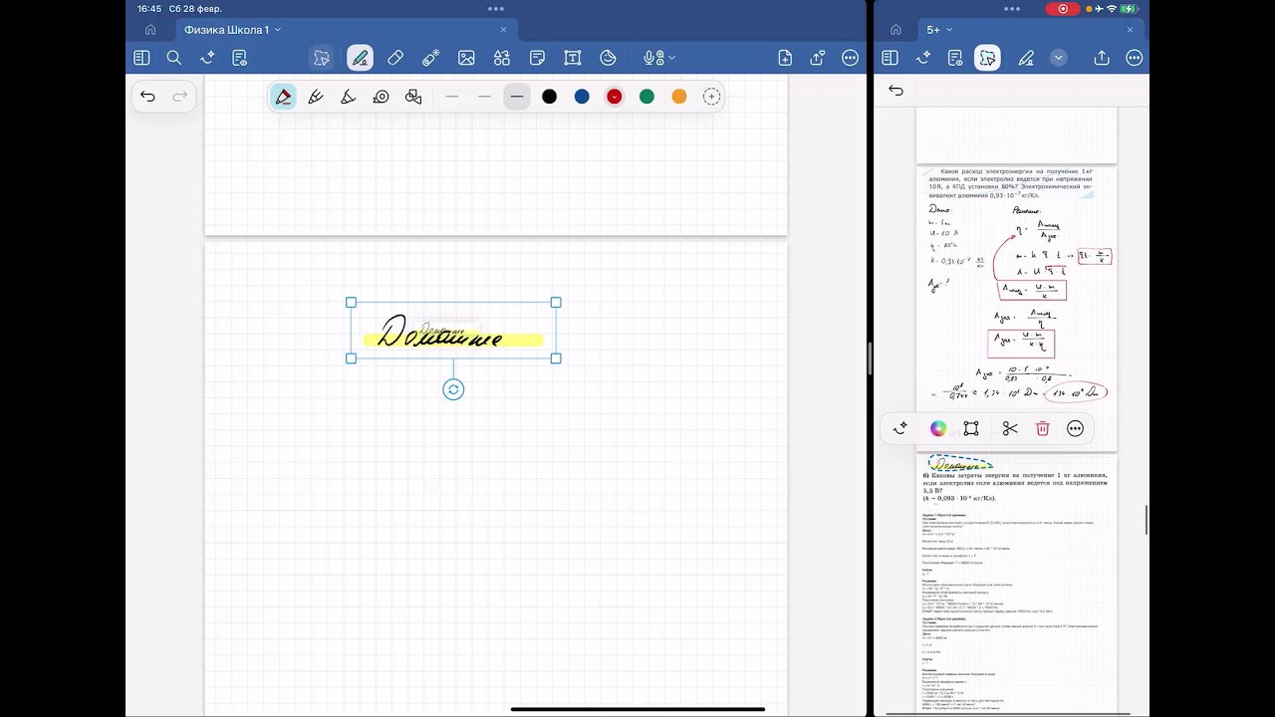
Task: Select the thinnest stroke width
Action: (451, 97)
